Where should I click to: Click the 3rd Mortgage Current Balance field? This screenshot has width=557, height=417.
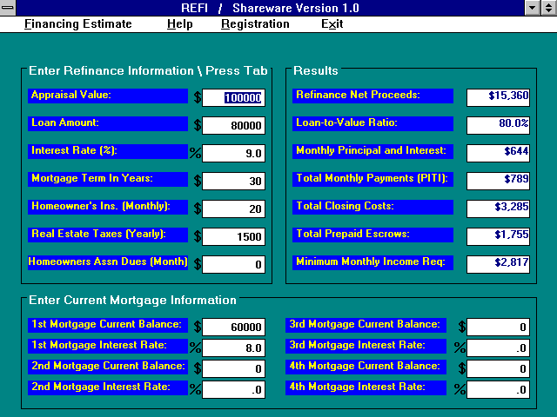point(499,328)
